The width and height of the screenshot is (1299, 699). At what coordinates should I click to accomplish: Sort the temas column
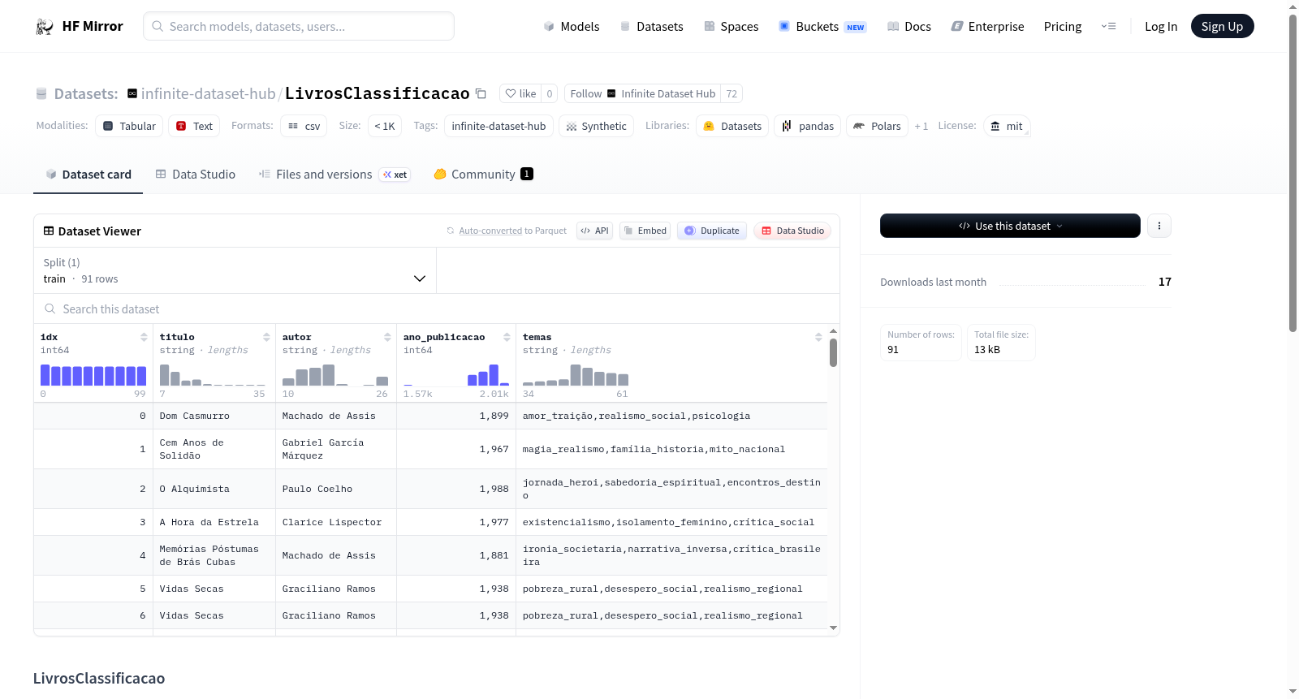pyautogui.click(x=818, y=337)
